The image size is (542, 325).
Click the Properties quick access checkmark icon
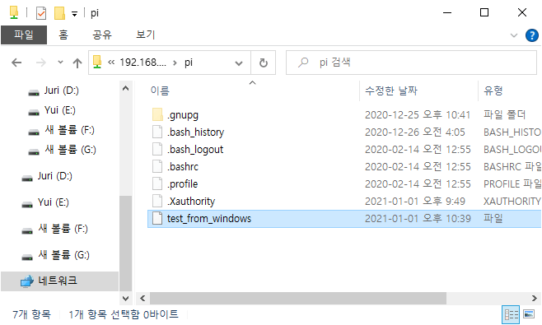41,13
